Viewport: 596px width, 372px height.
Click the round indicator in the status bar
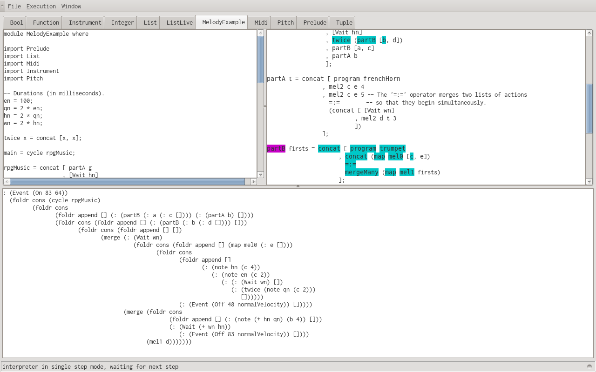[589, 366]
